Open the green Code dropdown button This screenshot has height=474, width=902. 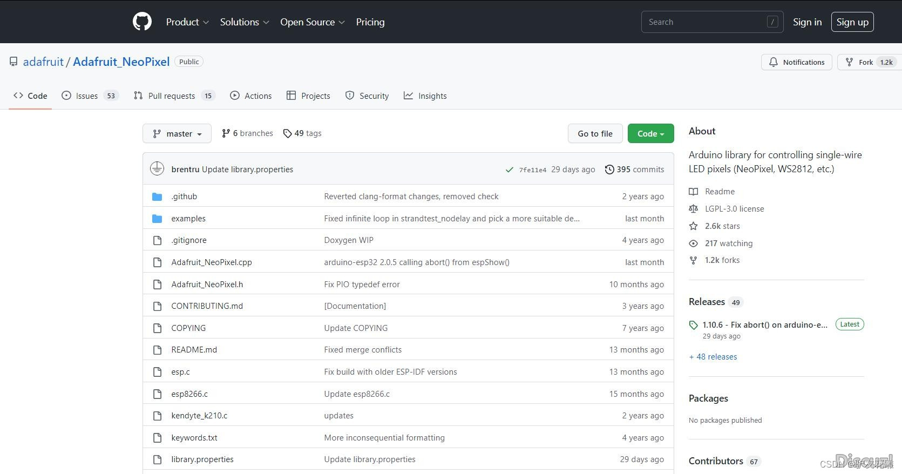pos(650,133)
